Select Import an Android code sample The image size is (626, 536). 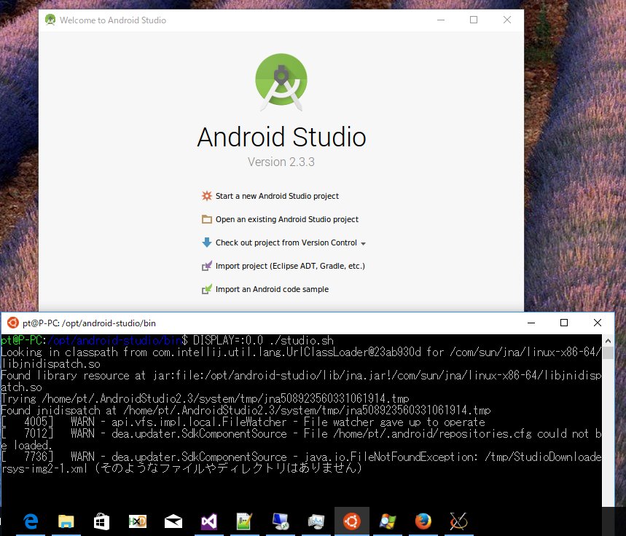click(272, 289)
